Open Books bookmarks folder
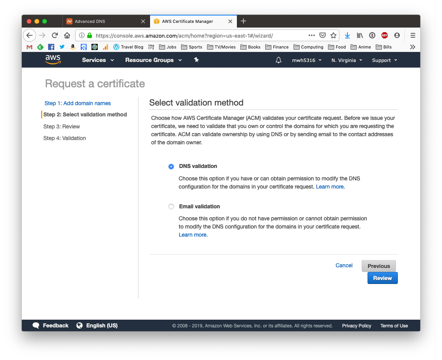 [x=250, y=47]
